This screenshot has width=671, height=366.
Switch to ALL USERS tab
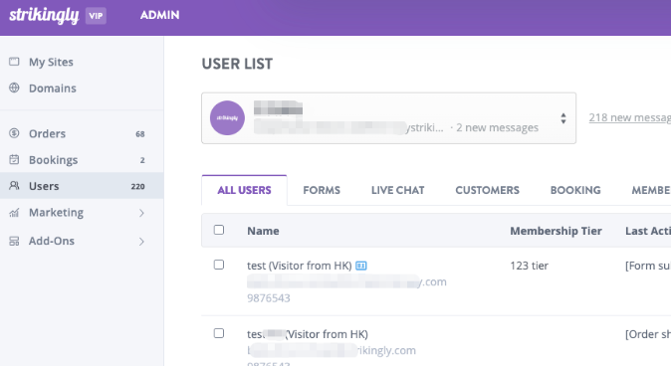pyautogui.click(x=244, y=190)
